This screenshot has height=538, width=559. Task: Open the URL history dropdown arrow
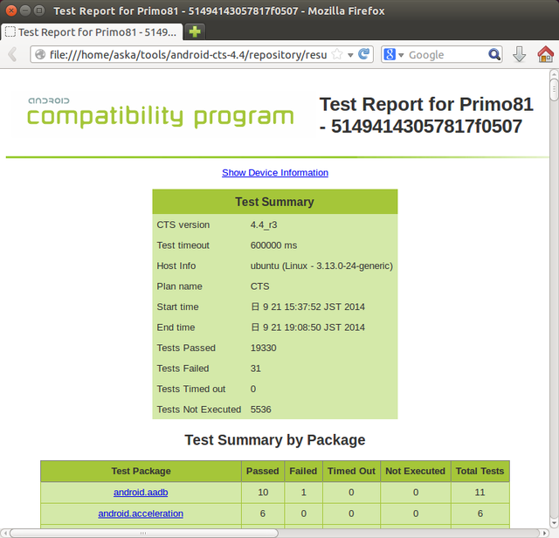[350, 55]
